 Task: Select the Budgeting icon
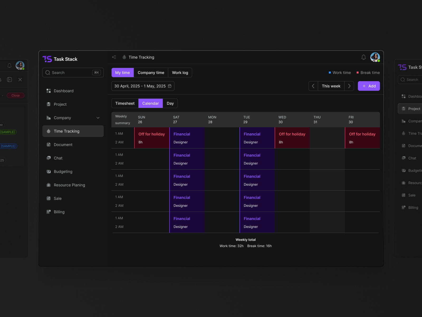[49, 171]
